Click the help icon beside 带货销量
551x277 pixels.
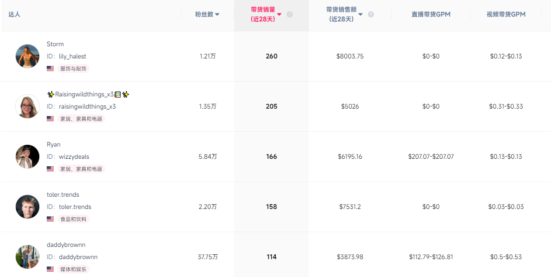[x=290, y=14]
